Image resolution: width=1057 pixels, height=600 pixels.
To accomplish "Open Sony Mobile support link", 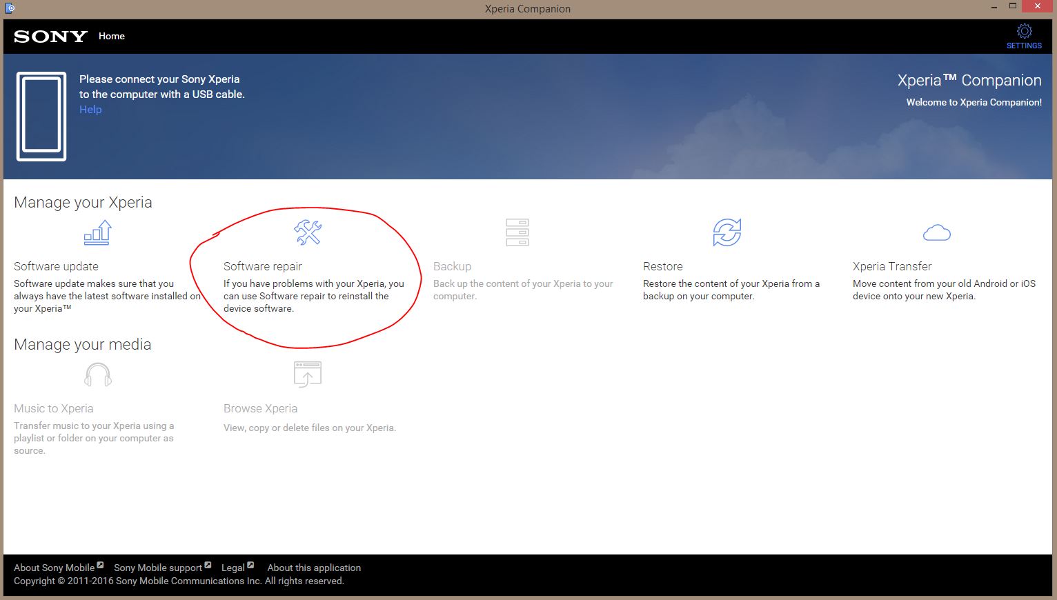I will click(x=158, y=568).
